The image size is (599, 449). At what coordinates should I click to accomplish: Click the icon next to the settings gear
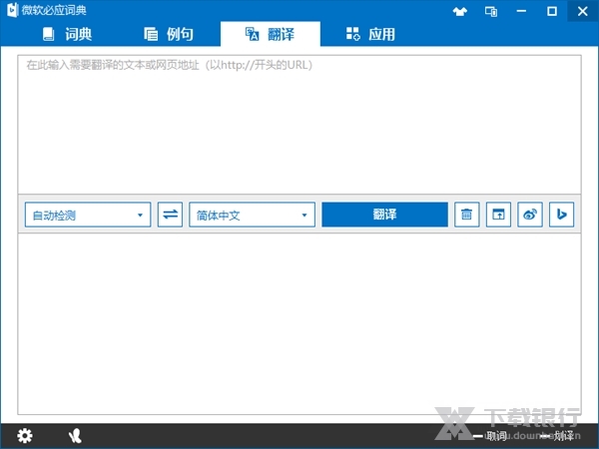coord(74,436)
